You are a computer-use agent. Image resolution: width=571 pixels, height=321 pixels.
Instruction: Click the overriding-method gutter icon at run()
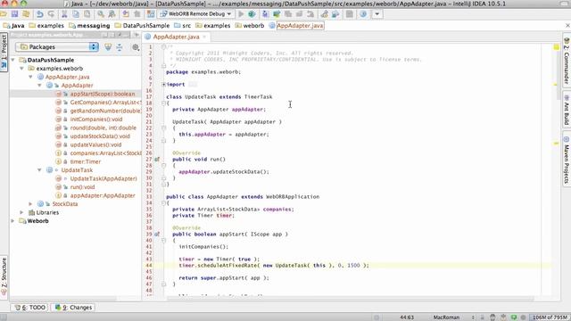(157, 160)
